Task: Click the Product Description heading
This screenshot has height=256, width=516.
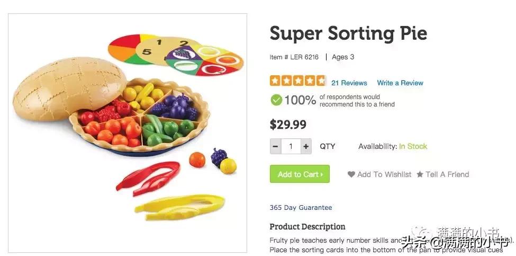Action: click(x=307, y=226)
